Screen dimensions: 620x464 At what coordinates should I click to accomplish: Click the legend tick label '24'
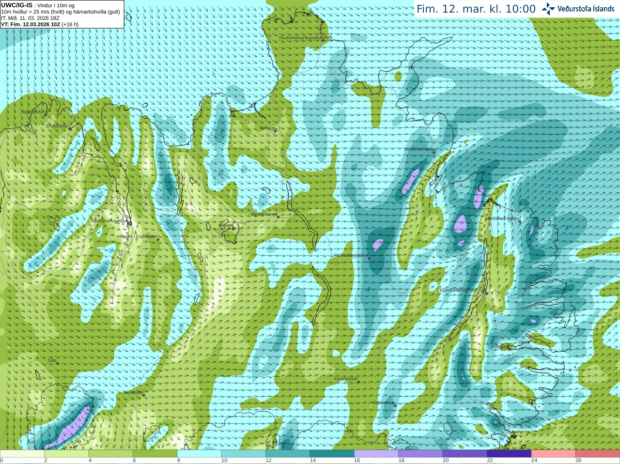534,461
